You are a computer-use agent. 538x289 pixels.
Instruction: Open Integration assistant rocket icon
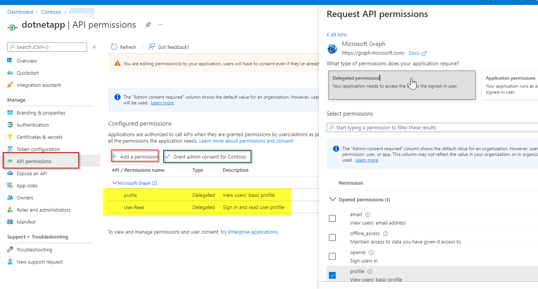[10, 85]
